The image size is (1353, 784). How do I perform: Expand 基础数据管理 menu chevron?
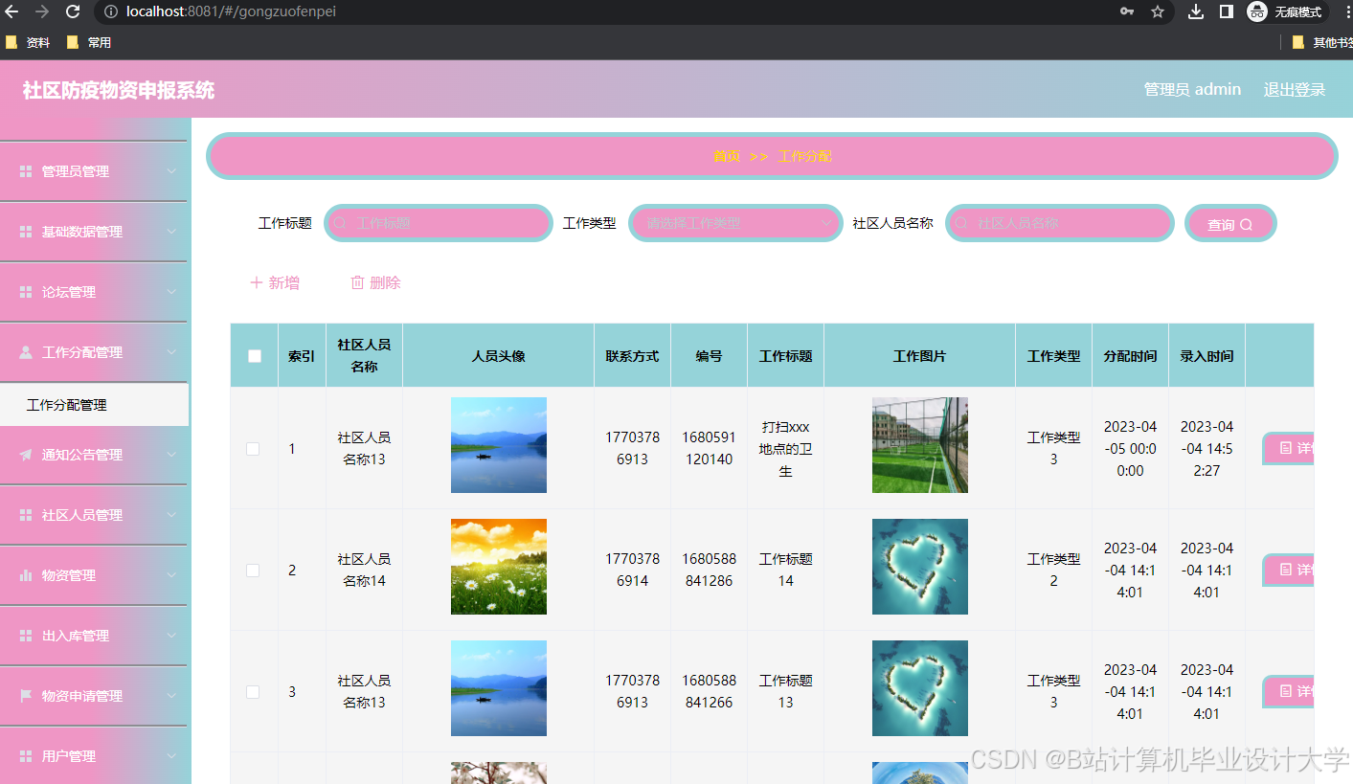[x=171, y=232]
